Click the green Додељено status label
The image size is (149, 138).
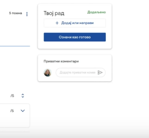pos(96,12)
